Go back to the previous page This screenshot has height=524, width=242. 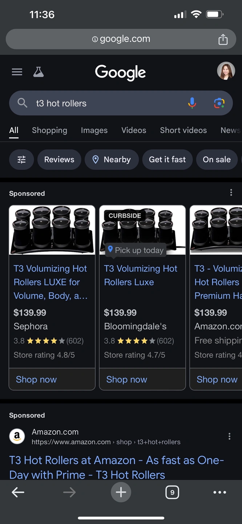pos(18,492)
